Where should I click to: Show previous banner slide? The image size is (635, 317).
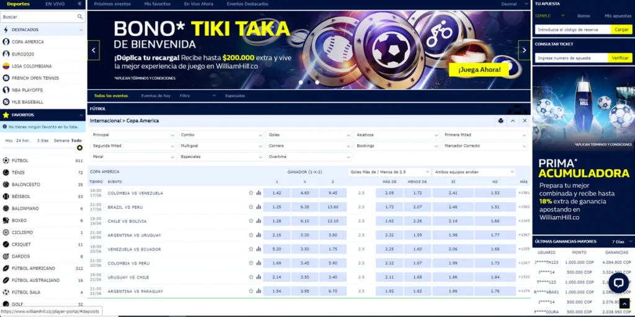[x=94, y=50]
